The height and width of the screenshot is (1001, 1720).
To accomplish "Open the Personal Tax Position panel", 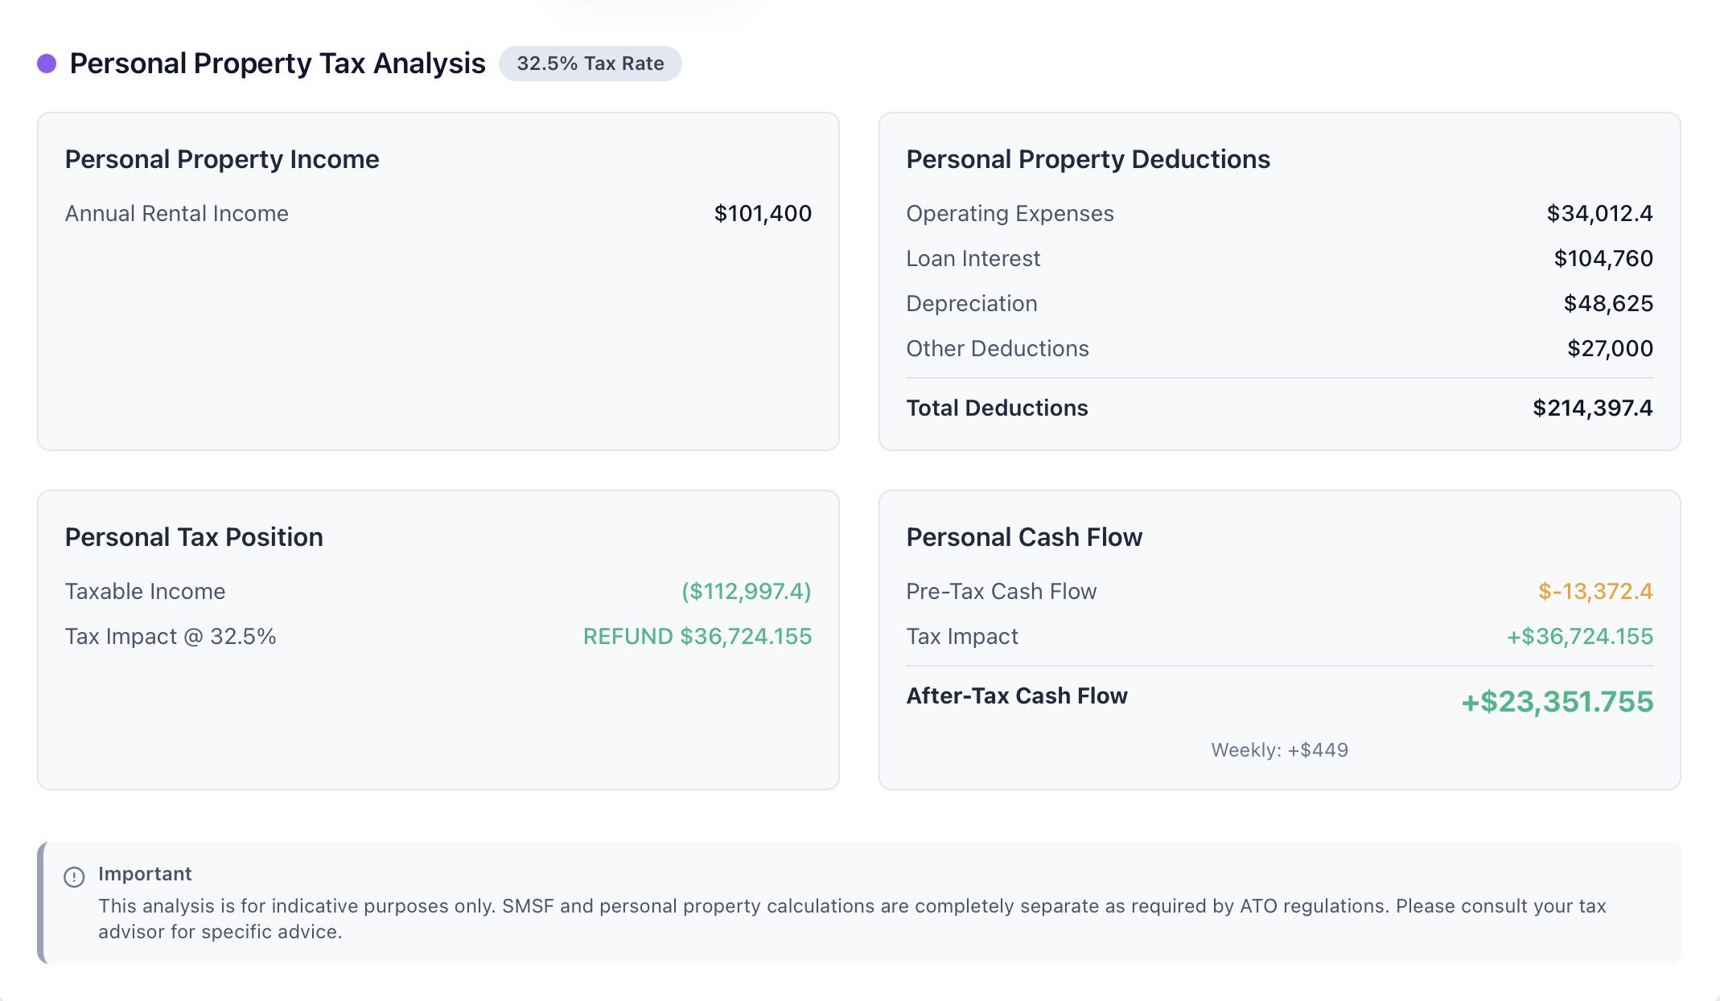I will (x=194, y=536).
